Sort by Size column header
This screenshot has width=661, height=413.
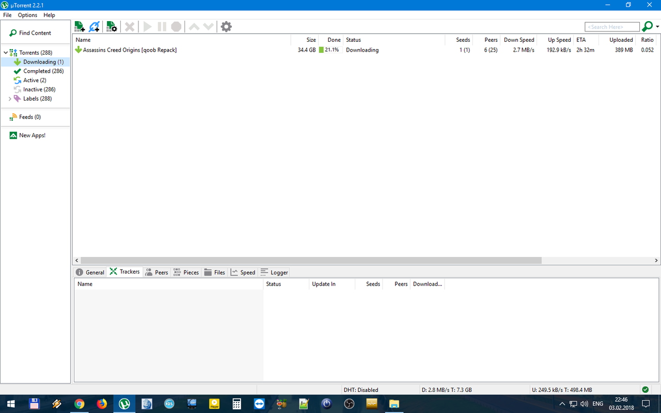305,40
